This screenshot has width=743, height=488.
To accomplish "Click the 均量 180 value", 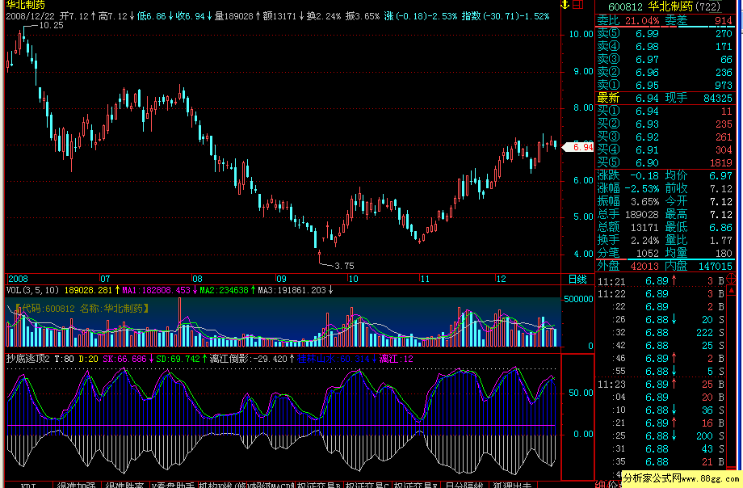I will [724, 253].
